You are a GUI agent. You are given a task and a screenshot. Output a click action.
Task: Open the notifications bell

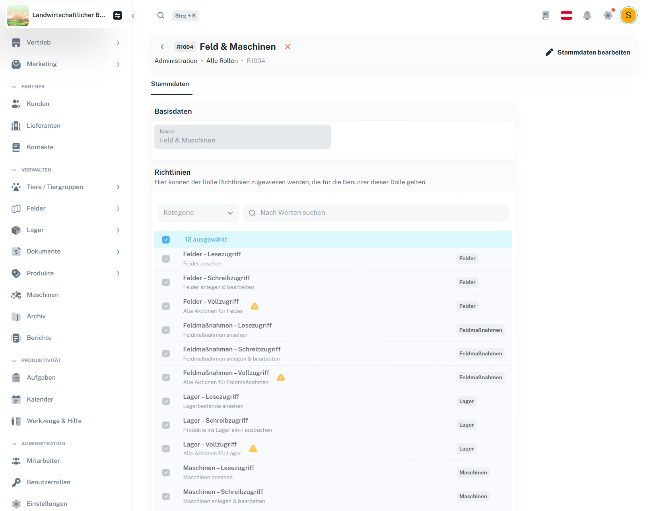pyautogui.click(x=587, y=16)
